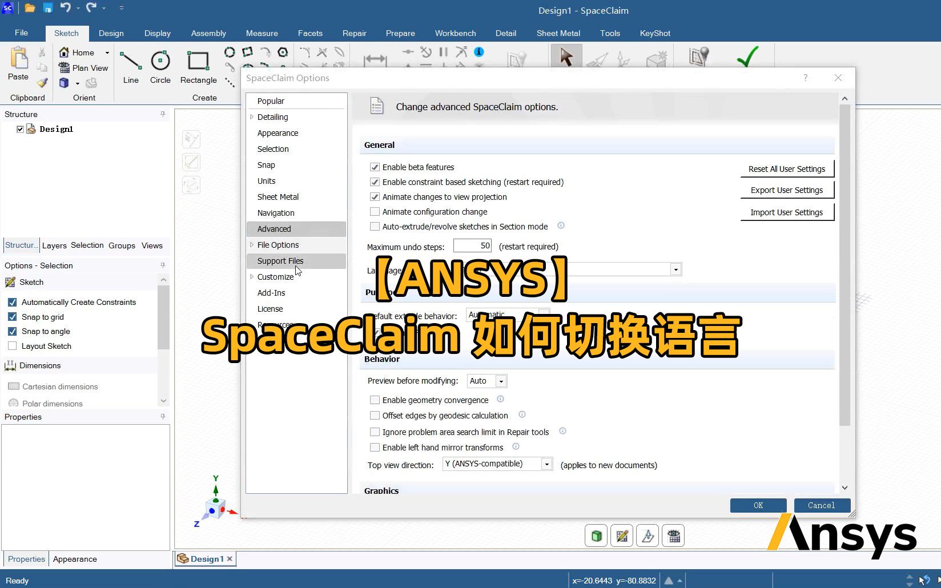Click the Plan View icon
The width and height of the screenshot is (941, 588).
(x=64, y=68)
